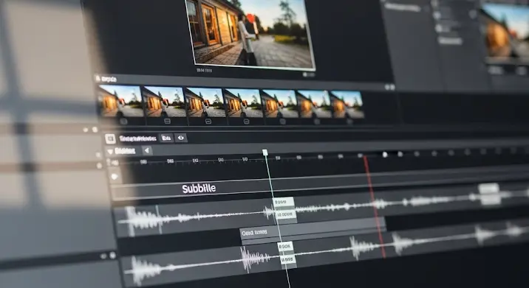Click the small icon below the preview's bottom-right corner
This screenshot has height=288, width=529.
(x=308, y=74)
